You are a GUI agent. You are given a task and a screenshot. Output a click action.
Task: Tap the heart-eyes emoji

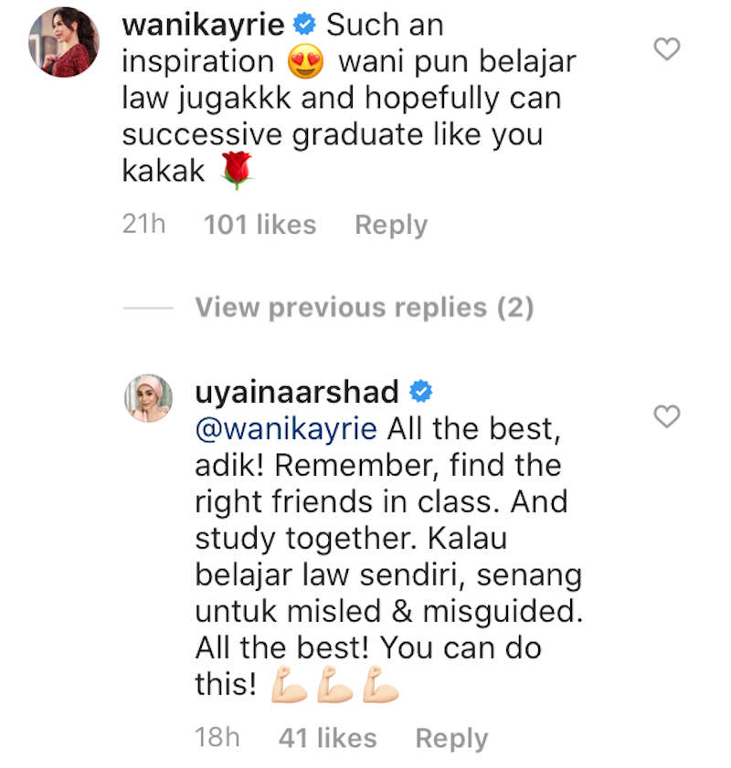click(x=306, y=62)
